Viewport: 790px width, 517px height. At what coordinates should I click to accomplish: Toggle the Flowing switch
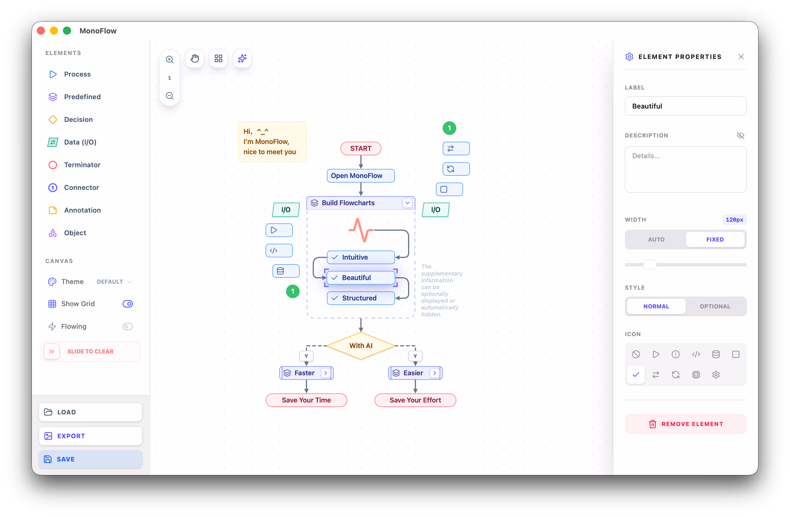(x=127, y=327)
